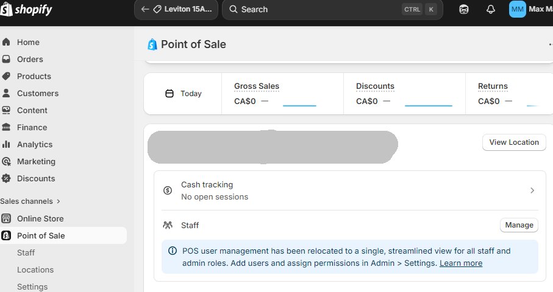553x292 pixels.
Task: Open Locations under Point of Sale
Action: click(x=35, y=270)
